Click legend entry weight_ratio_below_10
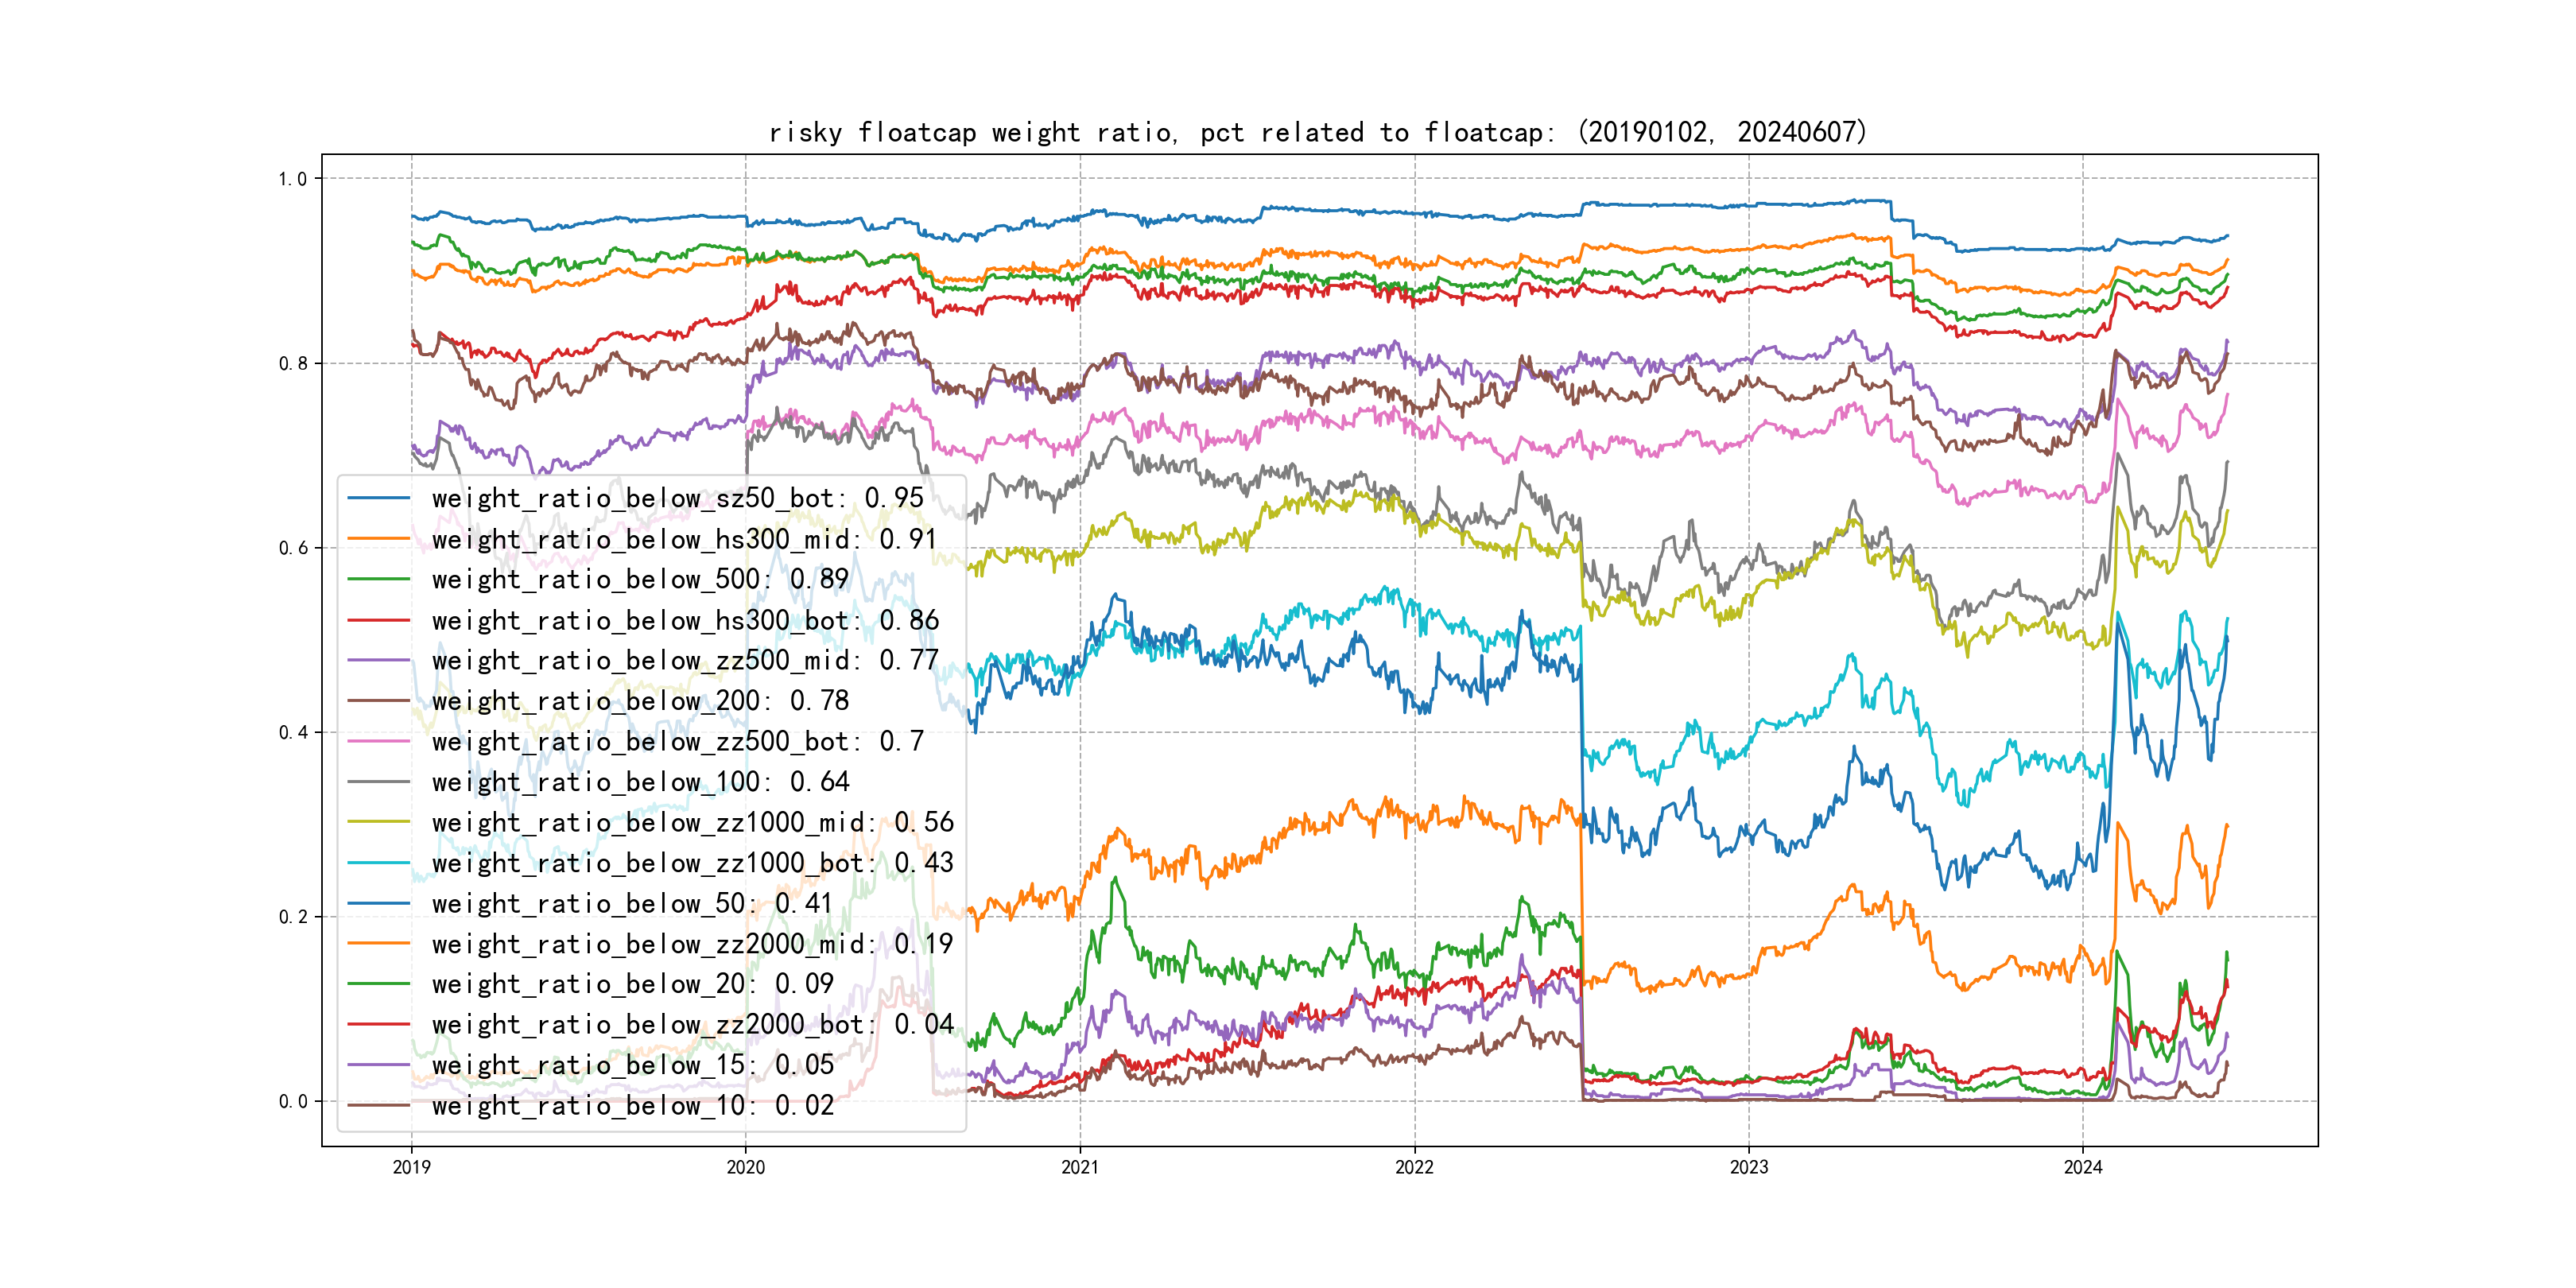 pyautogui.click(x=632, y=1106)
